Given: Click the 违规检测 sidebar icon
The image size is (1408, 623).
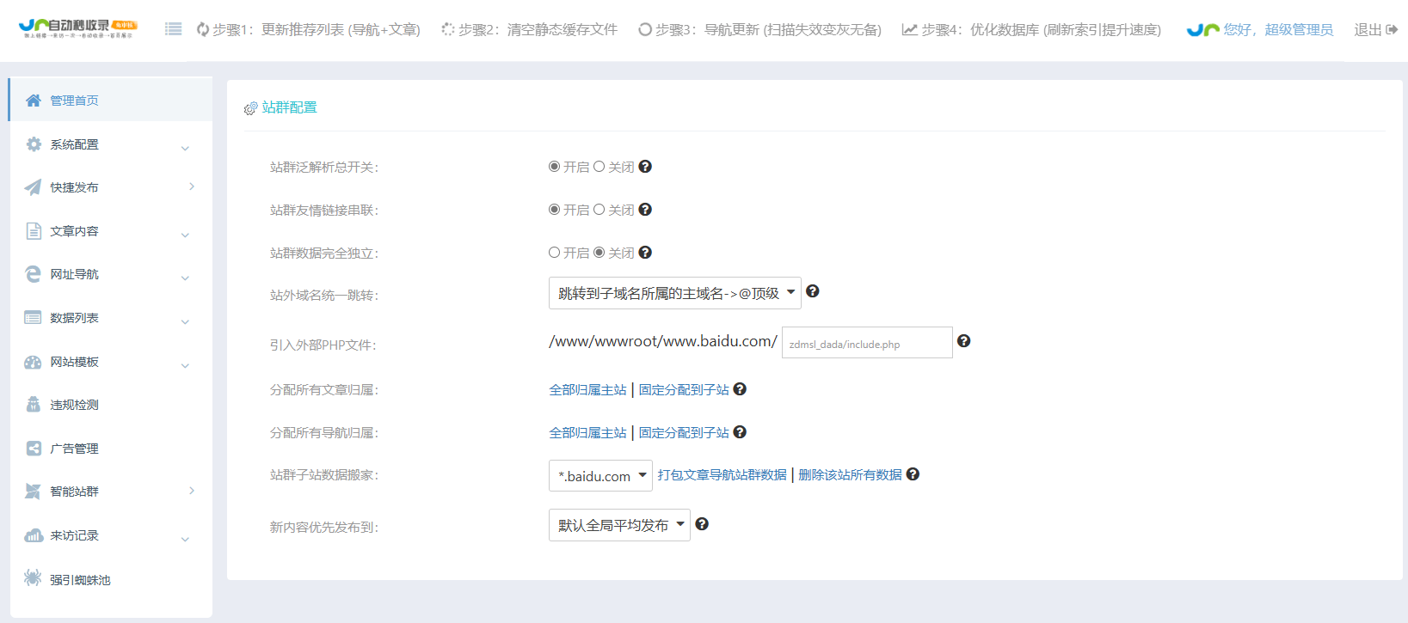Looking at the screenshot, I should click(x=33, y=404).
